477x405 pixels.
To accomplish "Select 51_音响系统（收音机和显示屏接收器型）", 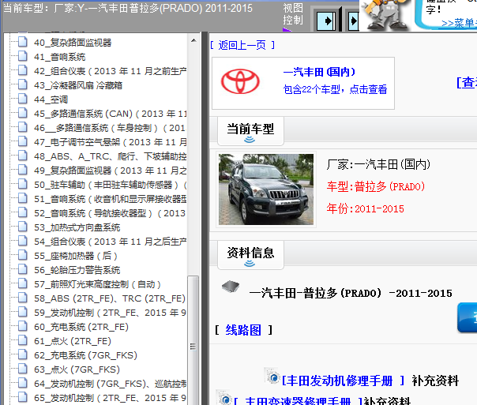I will tap(110, 199).
